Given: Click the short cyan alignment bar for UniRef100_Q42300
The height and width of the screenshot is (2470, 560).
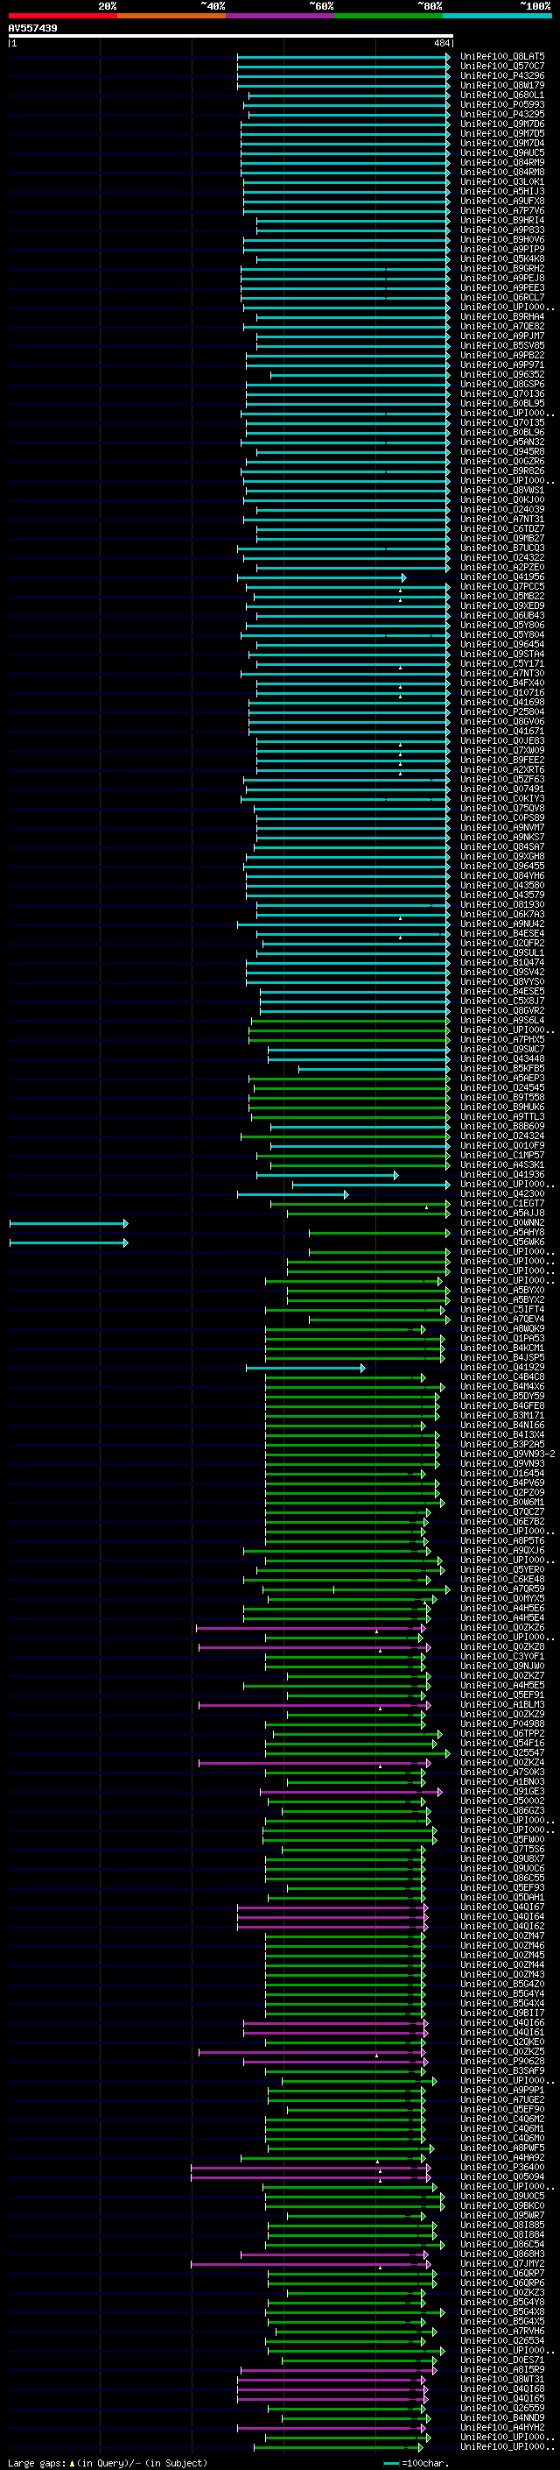Looking at the screenshot, I should click(293, 1193).
